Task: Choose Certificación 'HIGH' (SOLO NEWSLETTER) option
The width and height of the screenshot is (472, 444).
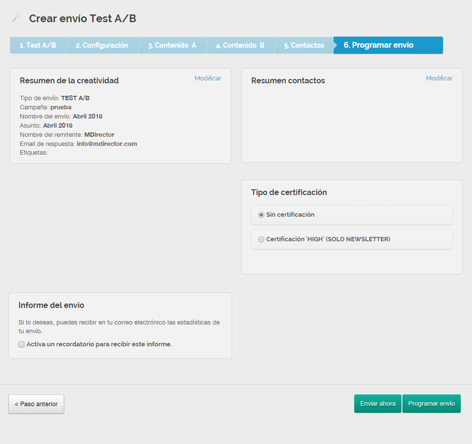Action: pos(261,239)
